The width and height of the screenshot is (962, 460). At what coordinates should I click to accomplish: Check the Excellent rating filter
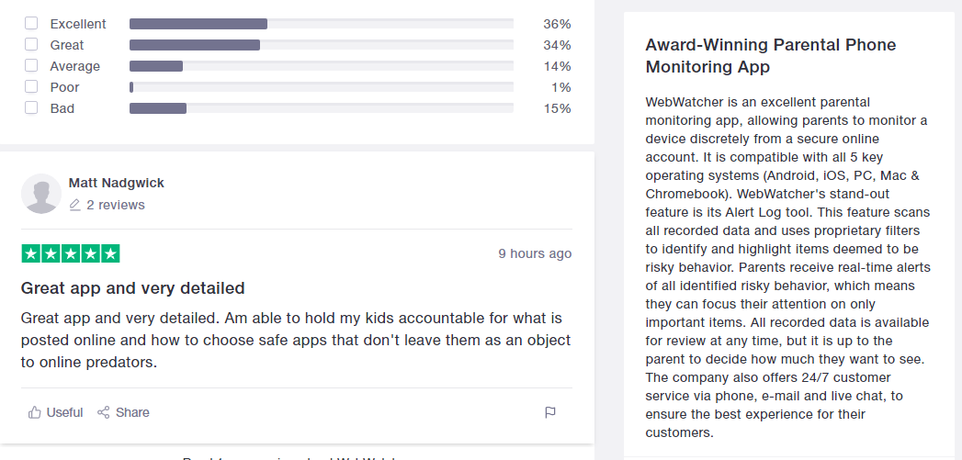31,23
